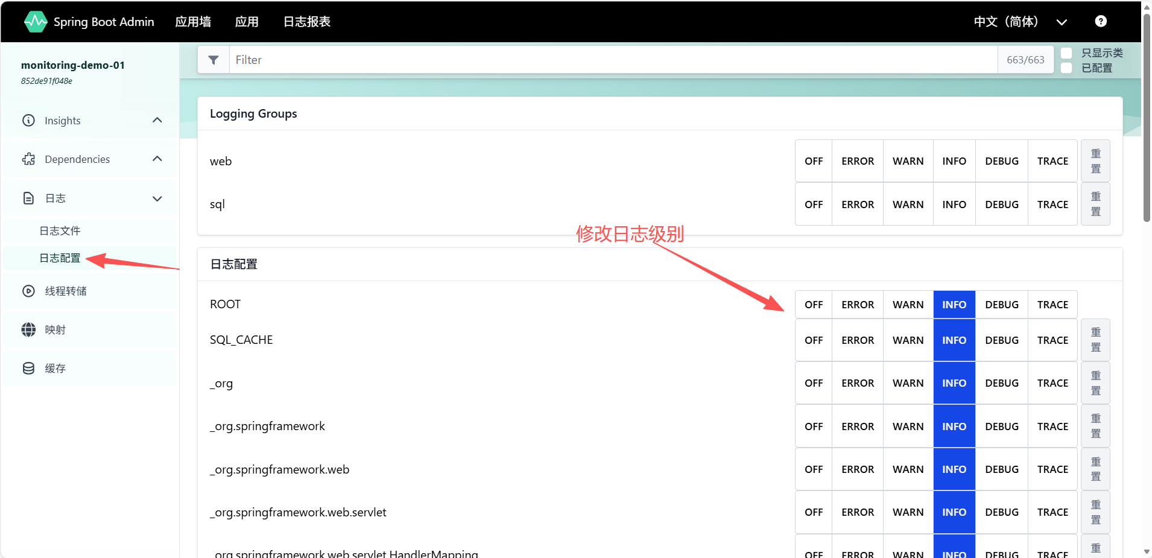Screen dimensions: 1152x558
Task: Open the 中文（简体）language dropdown
Action: [1021, 22]
